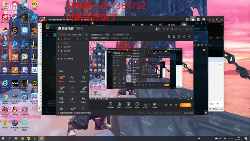The height and width of the screenshot is (141, 250).
Task: Toggle the lock on 全屏 1 layer
Action: coord(62,51)
